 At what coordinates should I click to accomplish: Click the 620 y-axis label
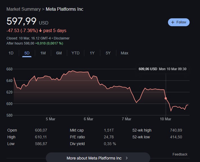click(x=10, y=92)
